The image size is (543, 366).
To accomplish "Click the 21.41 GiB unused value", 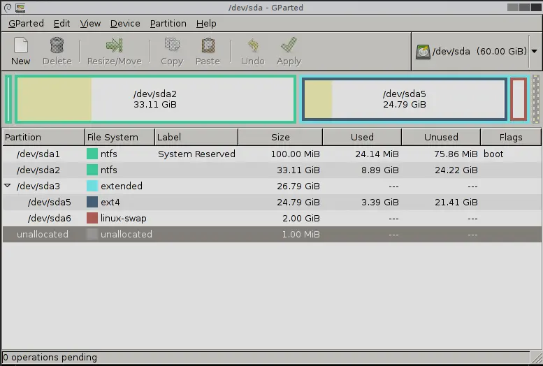I will (456, 203).
